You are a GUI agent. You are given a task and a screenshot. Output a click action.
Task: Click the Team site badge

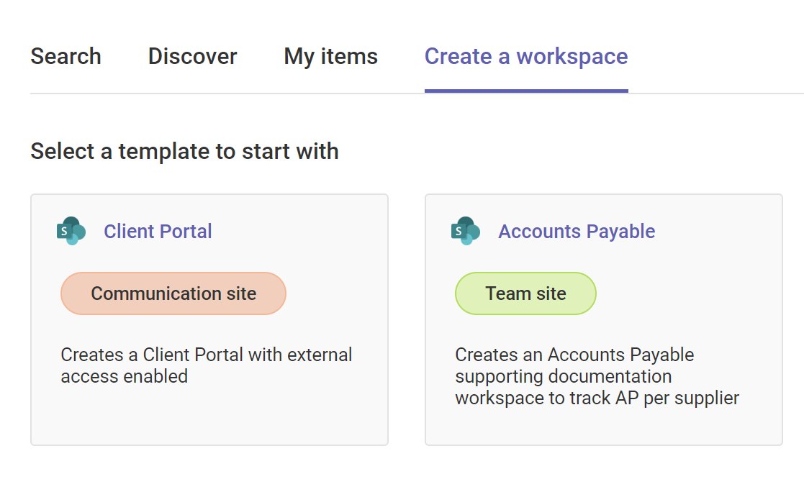click(525, 293)
